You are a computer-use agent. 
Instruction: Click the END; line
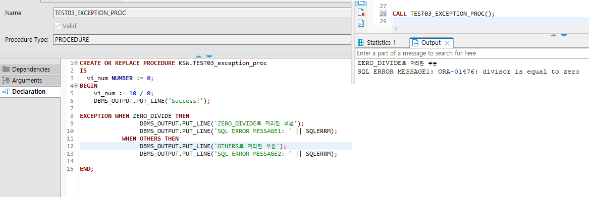86,169
